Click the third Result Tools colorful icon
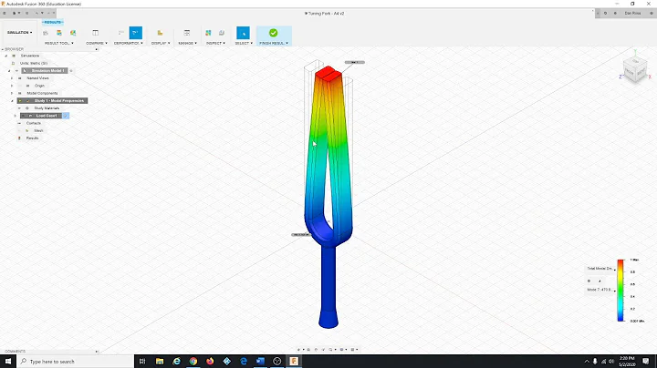 click(x=73, y=33)
